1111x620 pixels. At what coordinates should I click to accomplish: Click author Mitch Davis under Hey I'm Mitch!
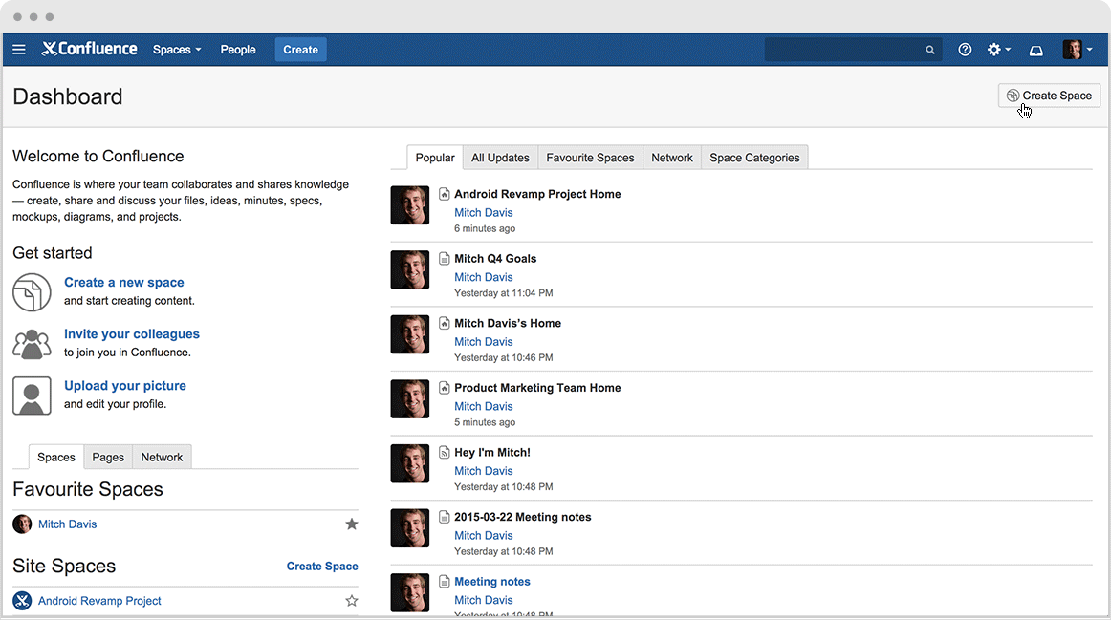[483, 471]
